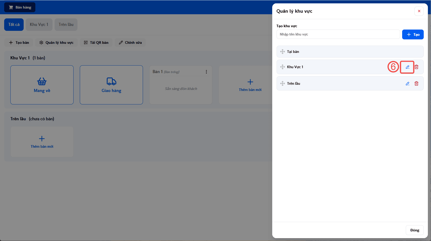Click the Tại bàn row text

[293, 52]
